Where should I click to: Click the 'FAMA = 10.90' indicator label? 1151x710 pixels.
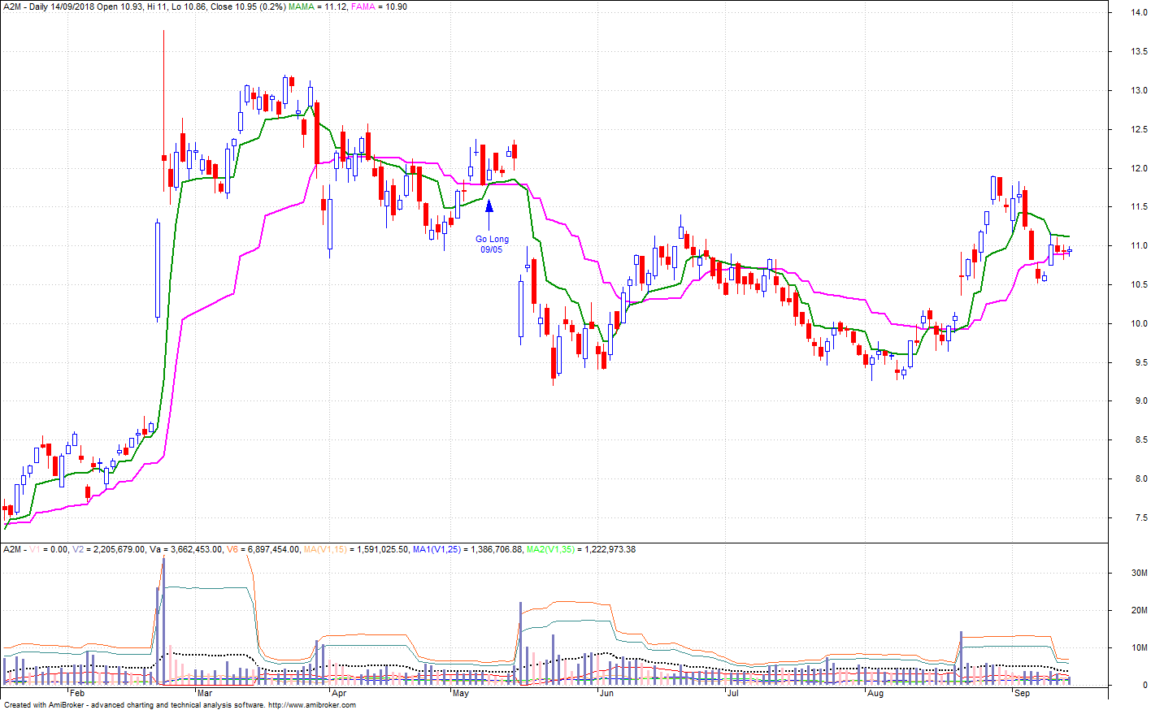(x=379, y=6)
